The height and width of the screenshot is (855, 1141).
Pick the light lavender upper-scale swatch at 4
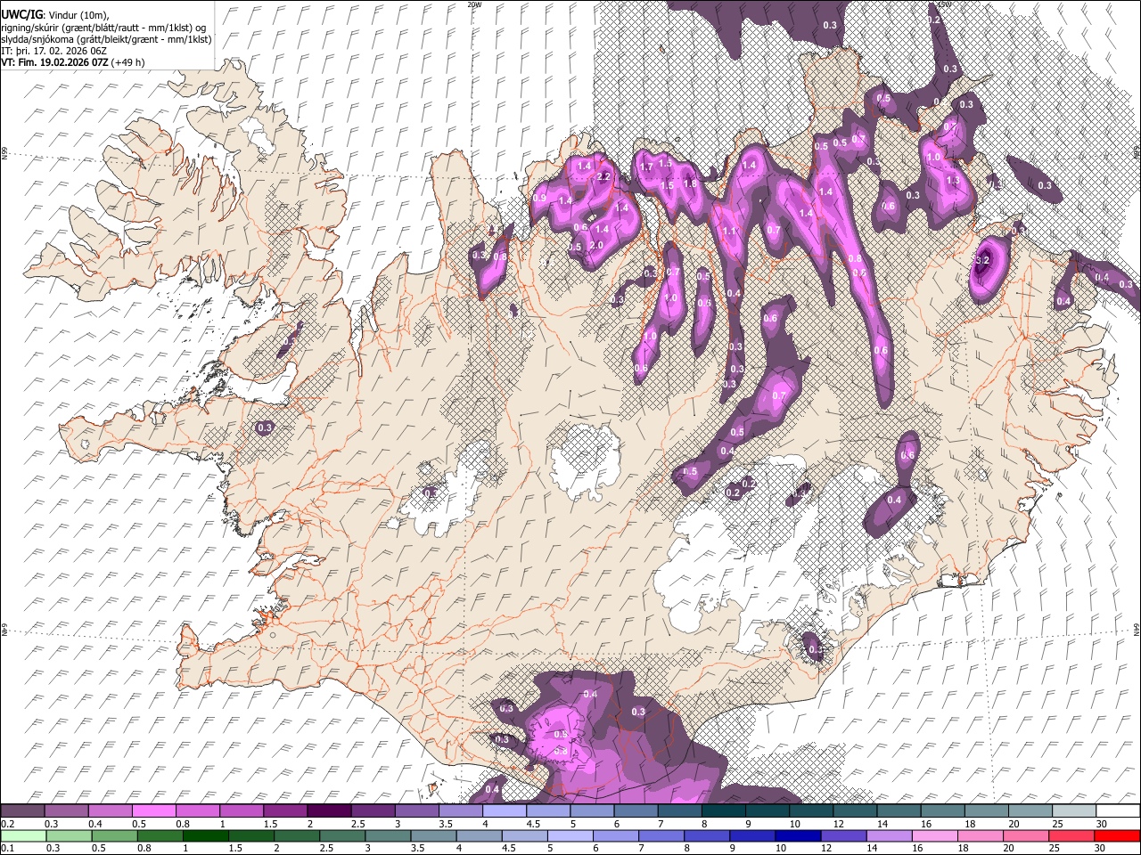pyautogui.click(x=505, y=811)
